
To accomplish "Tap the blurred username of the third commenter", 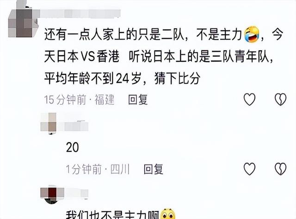I will pyautogui.click(x=76, y=193).
